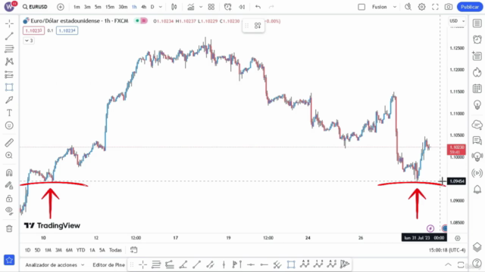The height and width of the screenshot is (272, 485).
Task: Switch to 4h timeframe
Action: click(x=143, y=7)
